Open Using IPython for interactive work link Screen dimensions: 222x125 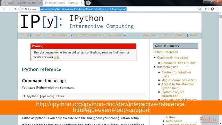pyautogui.click(x=97, y=35)
